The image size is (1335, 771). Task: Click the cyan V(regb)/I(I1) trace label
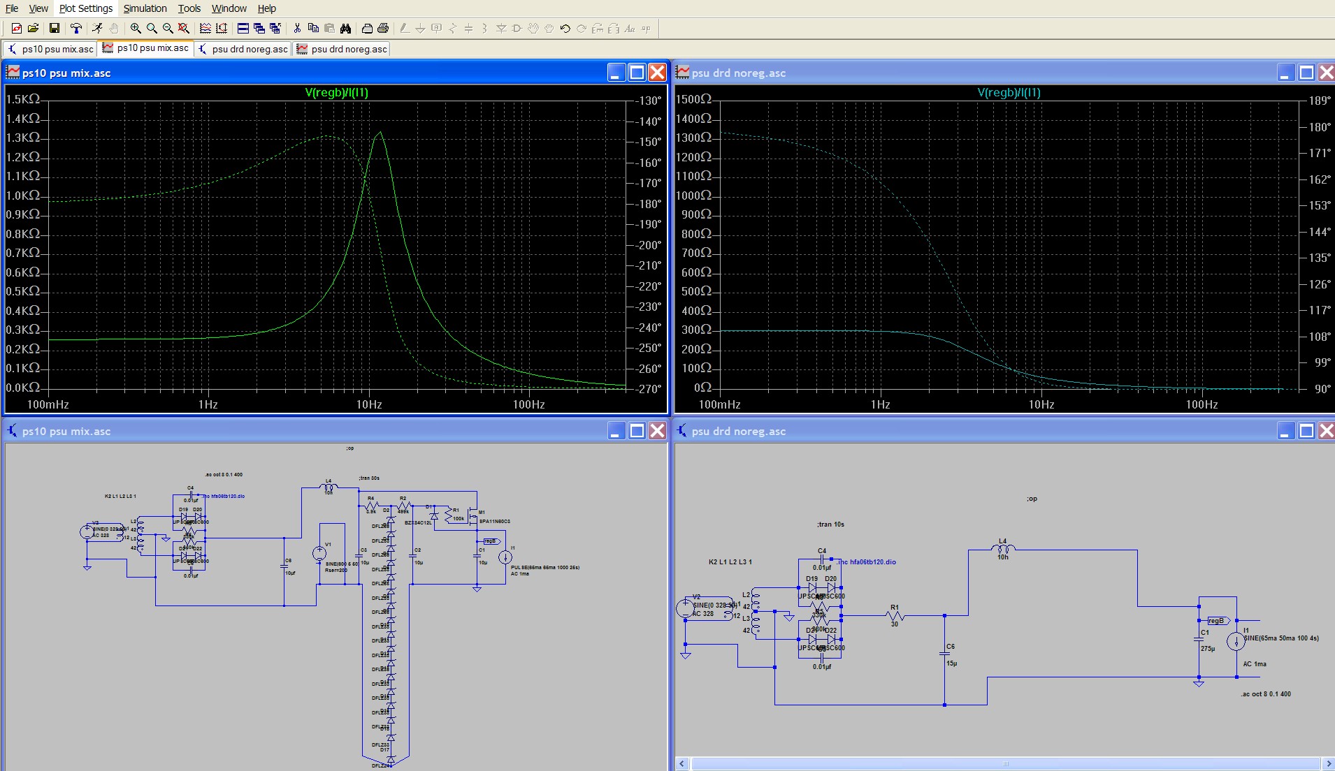[1009, 92]
